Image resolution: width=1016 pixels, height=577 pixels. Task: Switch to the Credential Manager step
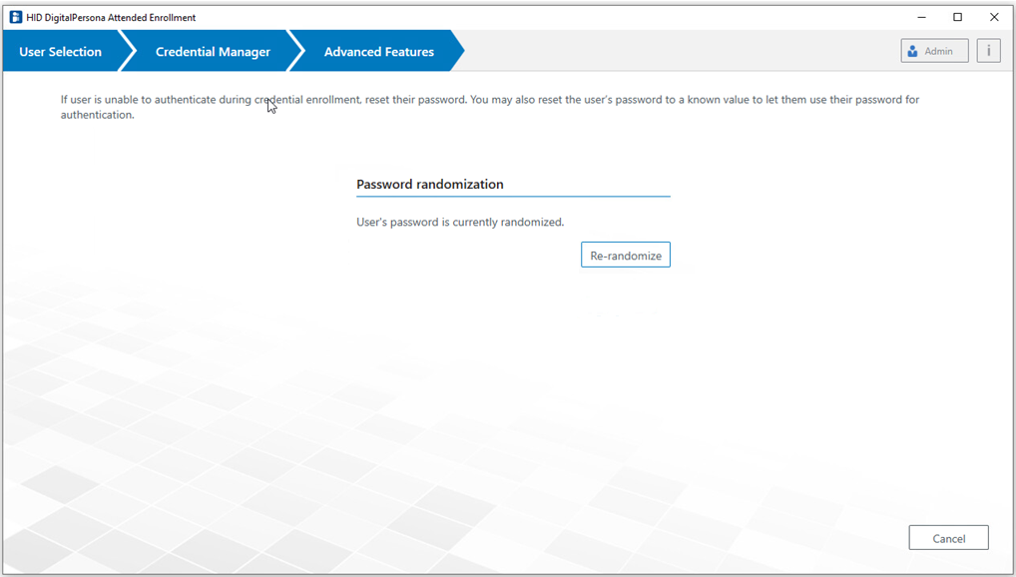[213, 52]
